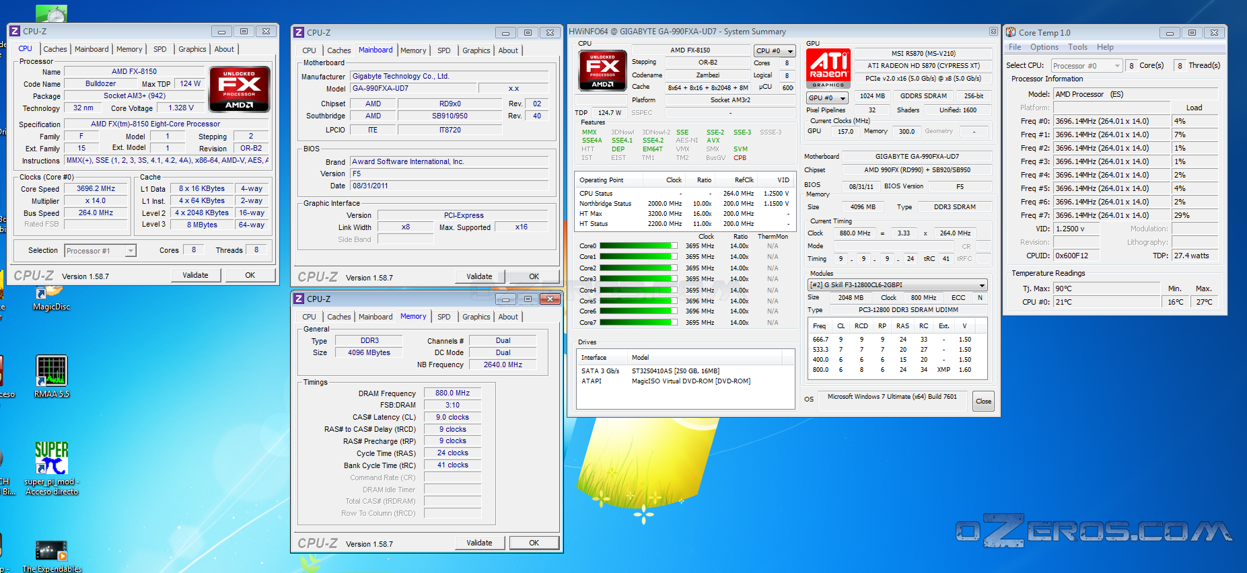Click the Freq #7 value in Core Temp

(1112, 215)
